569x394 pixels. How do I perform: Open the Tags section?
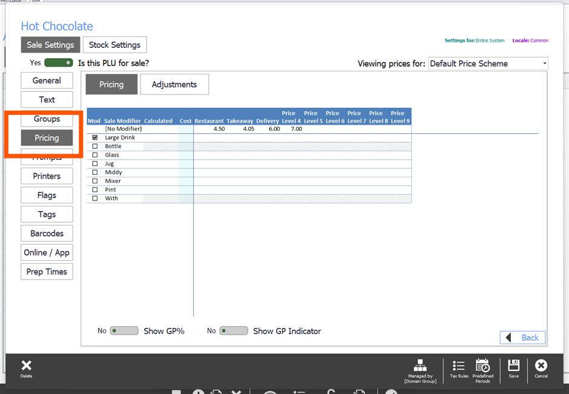click(47, 214)
